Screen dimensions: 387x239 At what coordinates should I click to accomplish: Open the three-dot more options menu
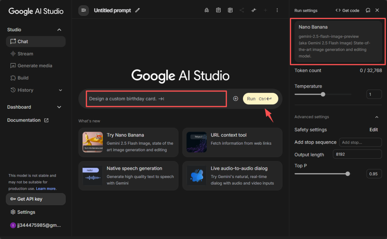pyautogui.click(x=277, y=10)
